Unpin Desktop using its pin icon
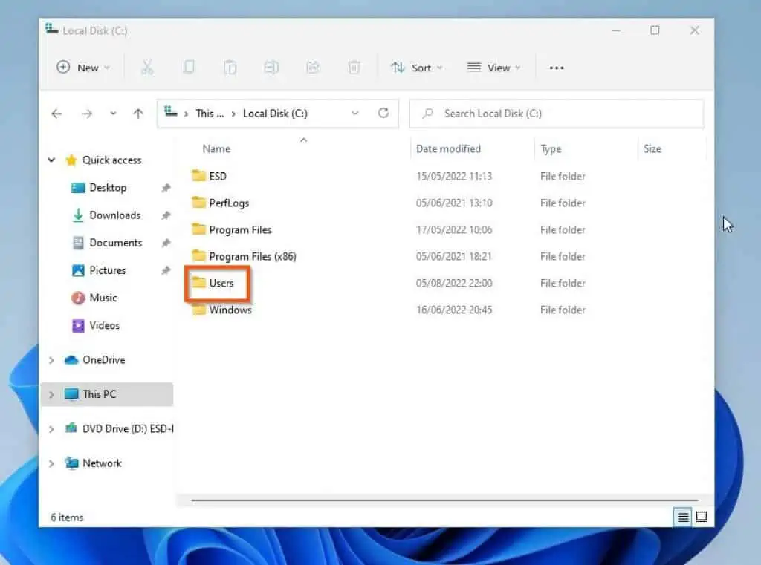The image size is (761, 565). click(166, 188)
